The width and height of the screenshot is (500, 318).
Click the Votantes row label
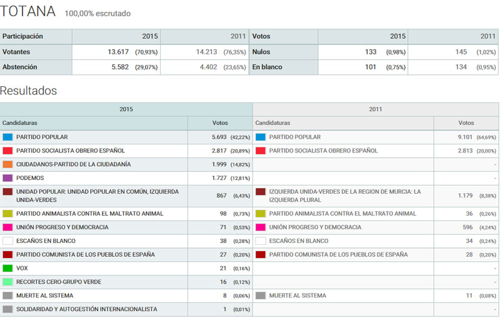tap(16, 52)
